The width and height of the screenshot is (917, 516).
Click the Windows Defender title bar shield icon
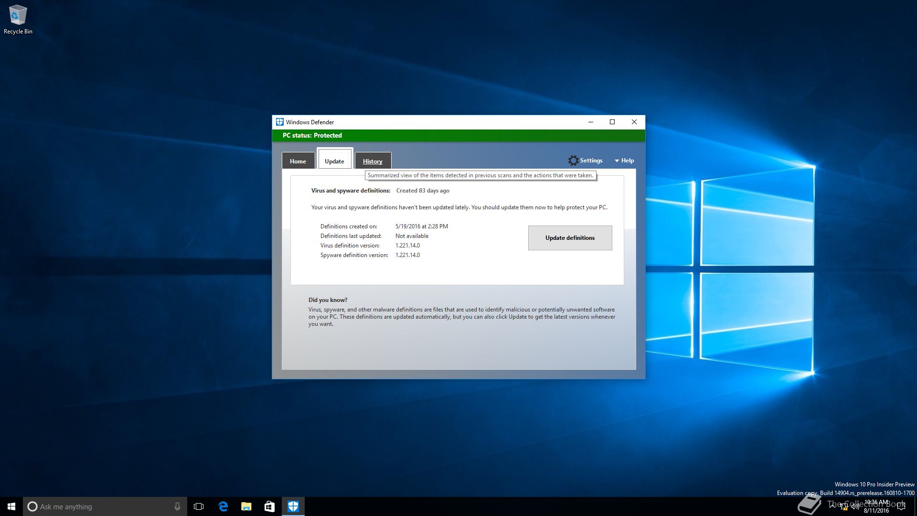tap(280, 122)
